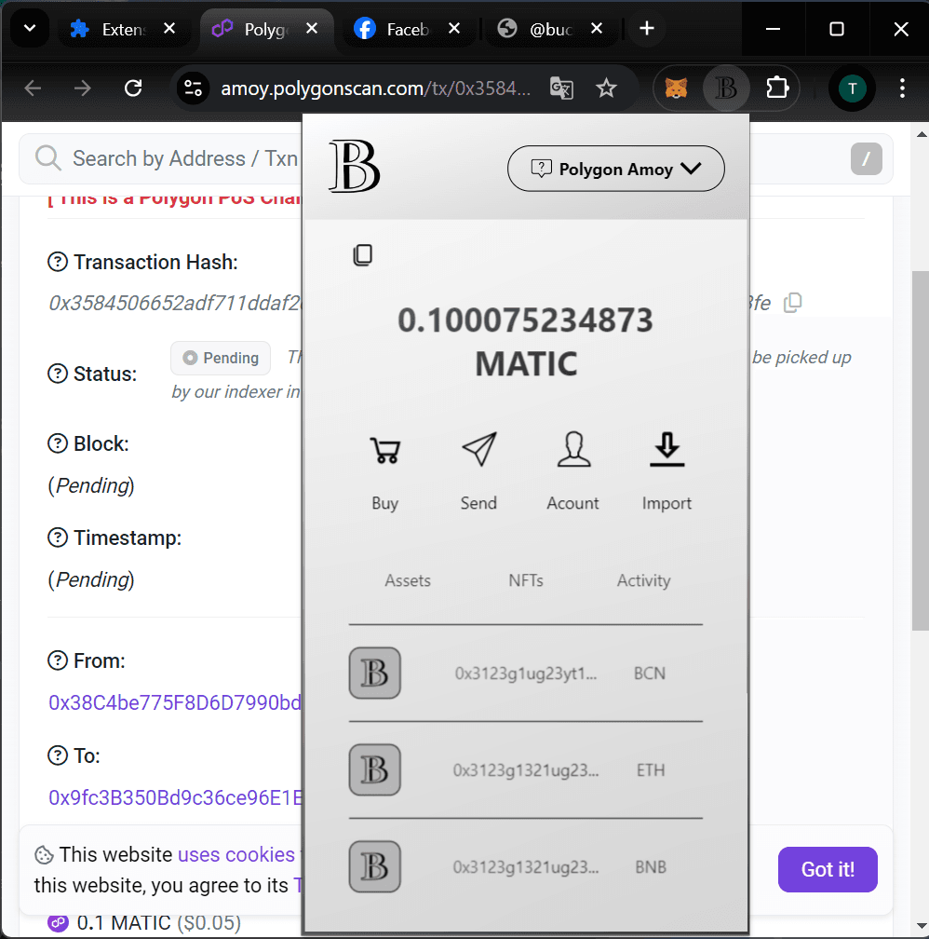Open the T profile avatar
Screen dimensions: 929x939
[853, 88]
